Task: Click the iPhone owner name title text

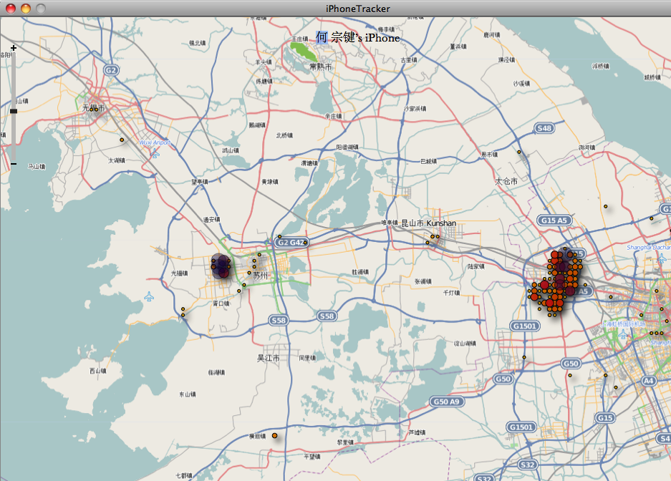Action: pyautogui.click(x=357, y=37)
